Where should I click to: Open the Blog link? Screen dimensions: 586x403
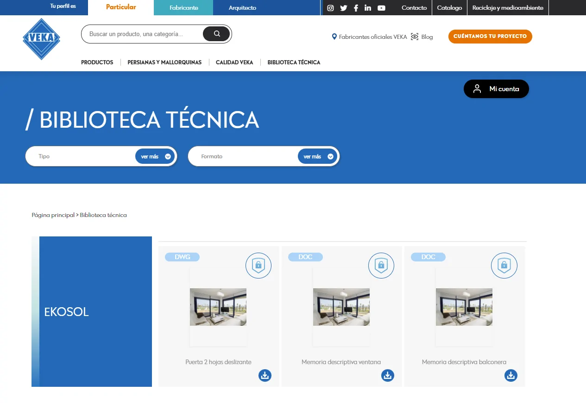point(427,37)
